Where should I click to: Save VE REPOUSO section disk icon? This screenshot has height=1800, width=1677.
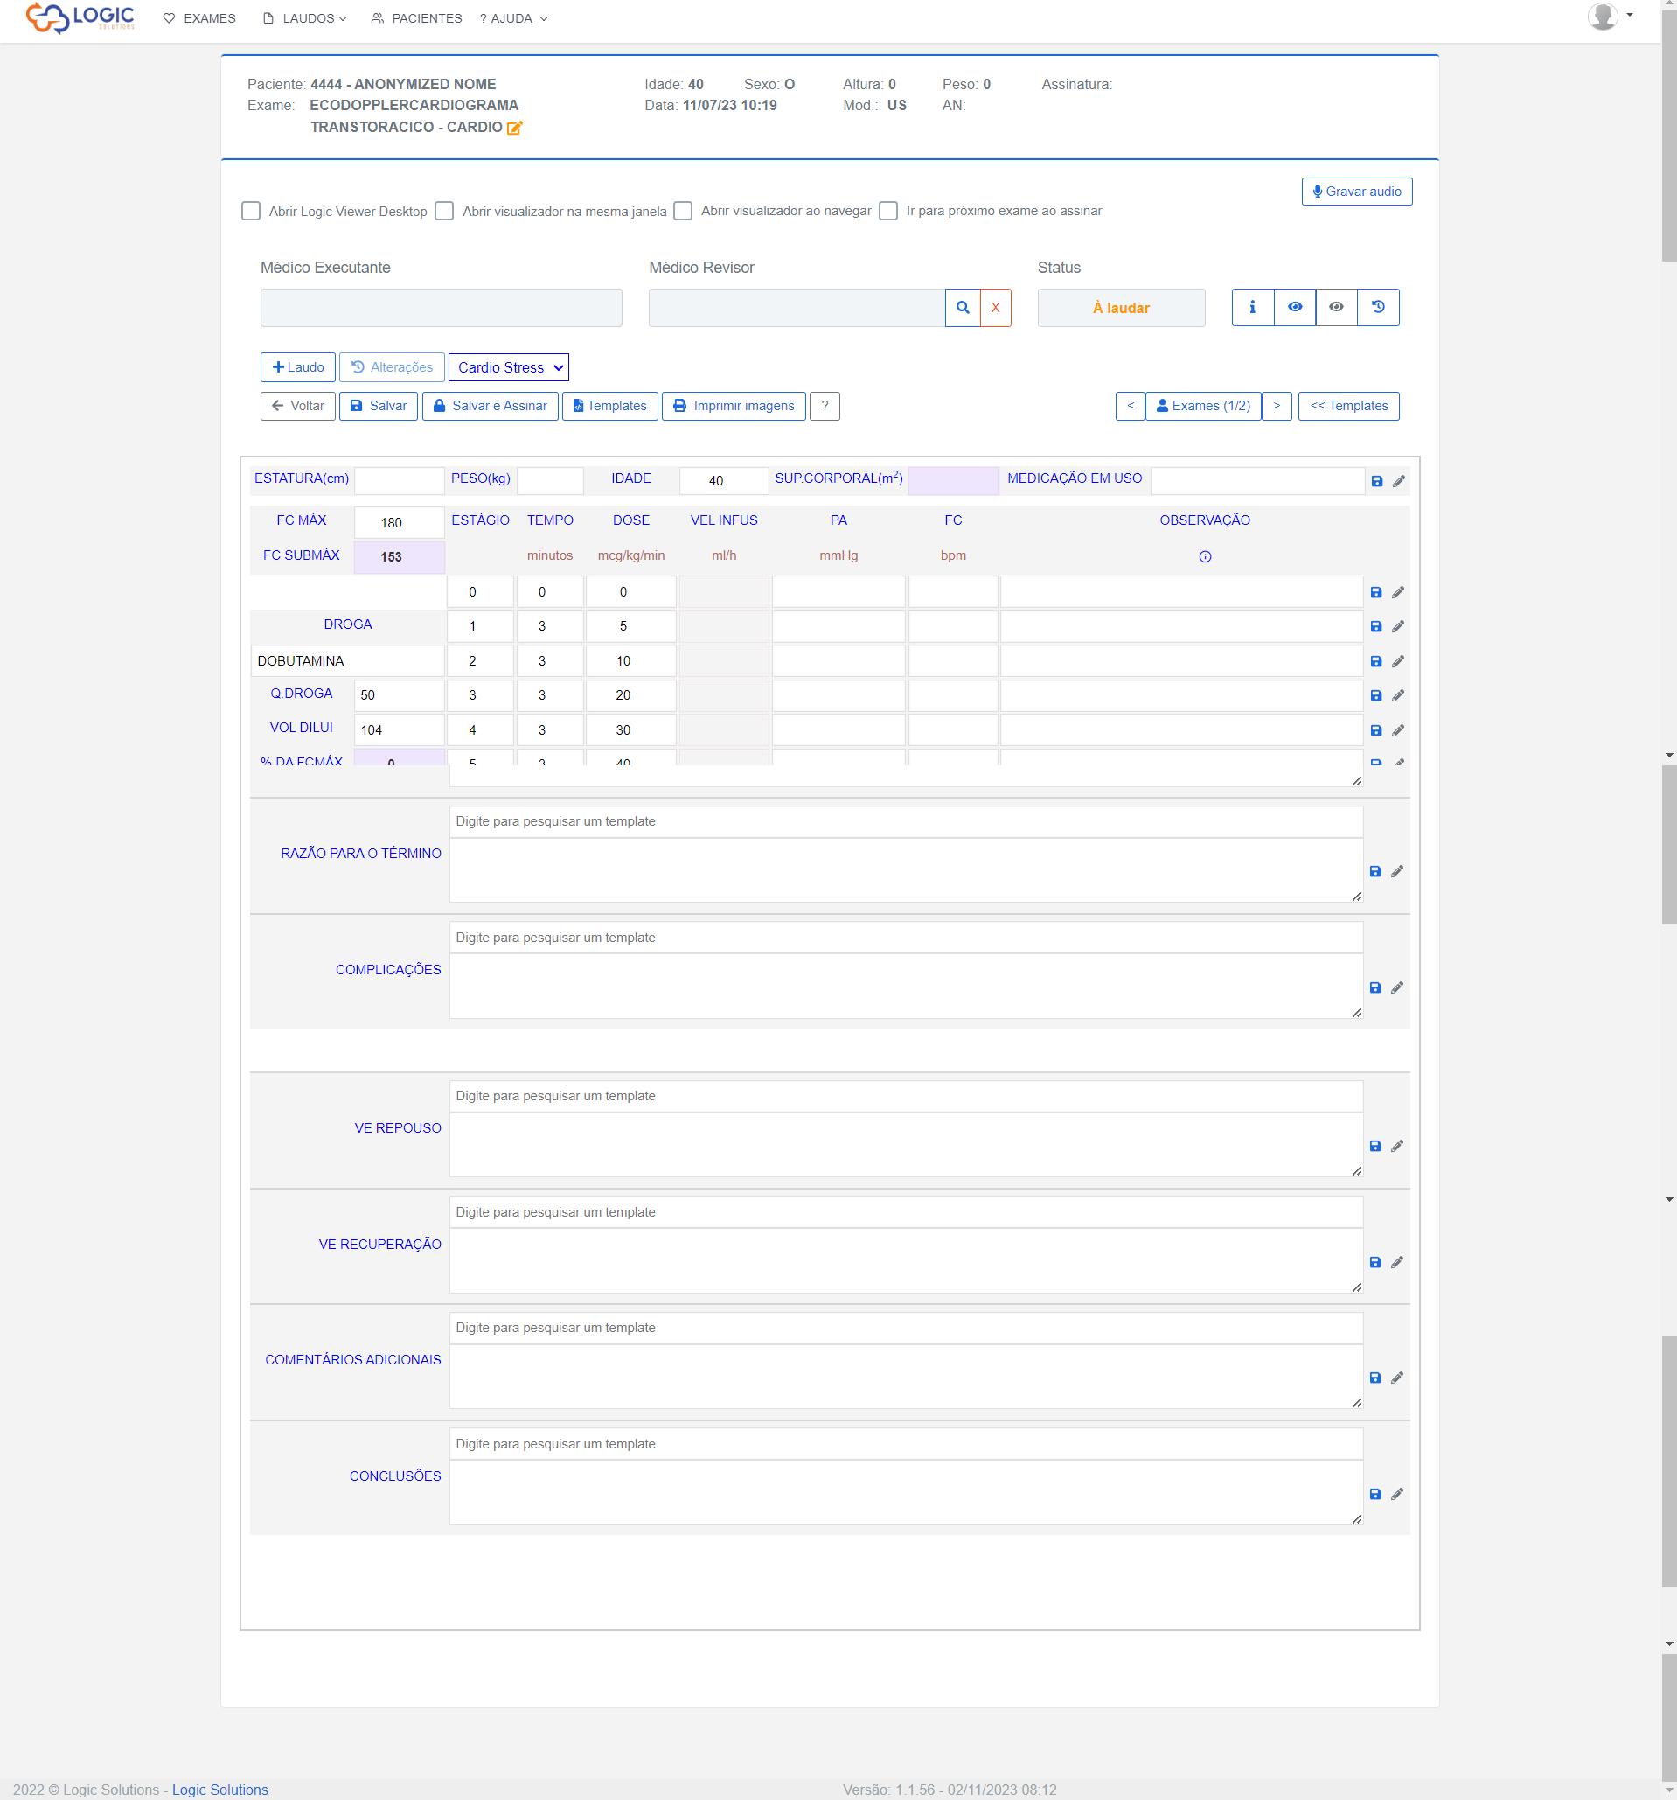(x=1374, y=1147)
